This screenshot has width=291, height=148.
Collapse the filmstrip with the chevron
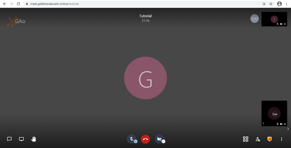[288, 129]
